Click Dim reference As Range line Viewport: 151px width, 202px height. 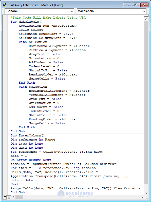(x=33, y=139)
